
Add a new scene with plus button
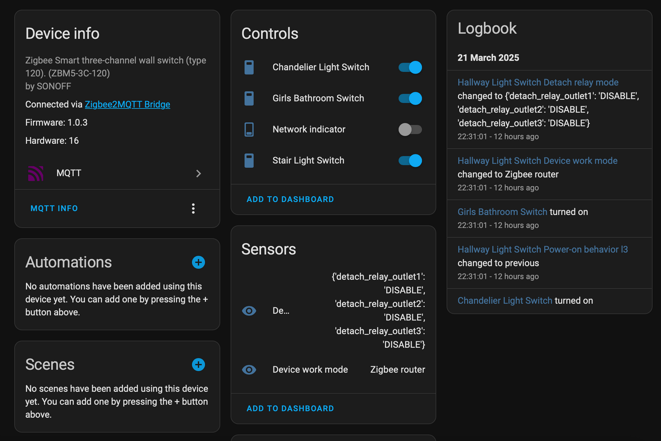coord(198,365)
